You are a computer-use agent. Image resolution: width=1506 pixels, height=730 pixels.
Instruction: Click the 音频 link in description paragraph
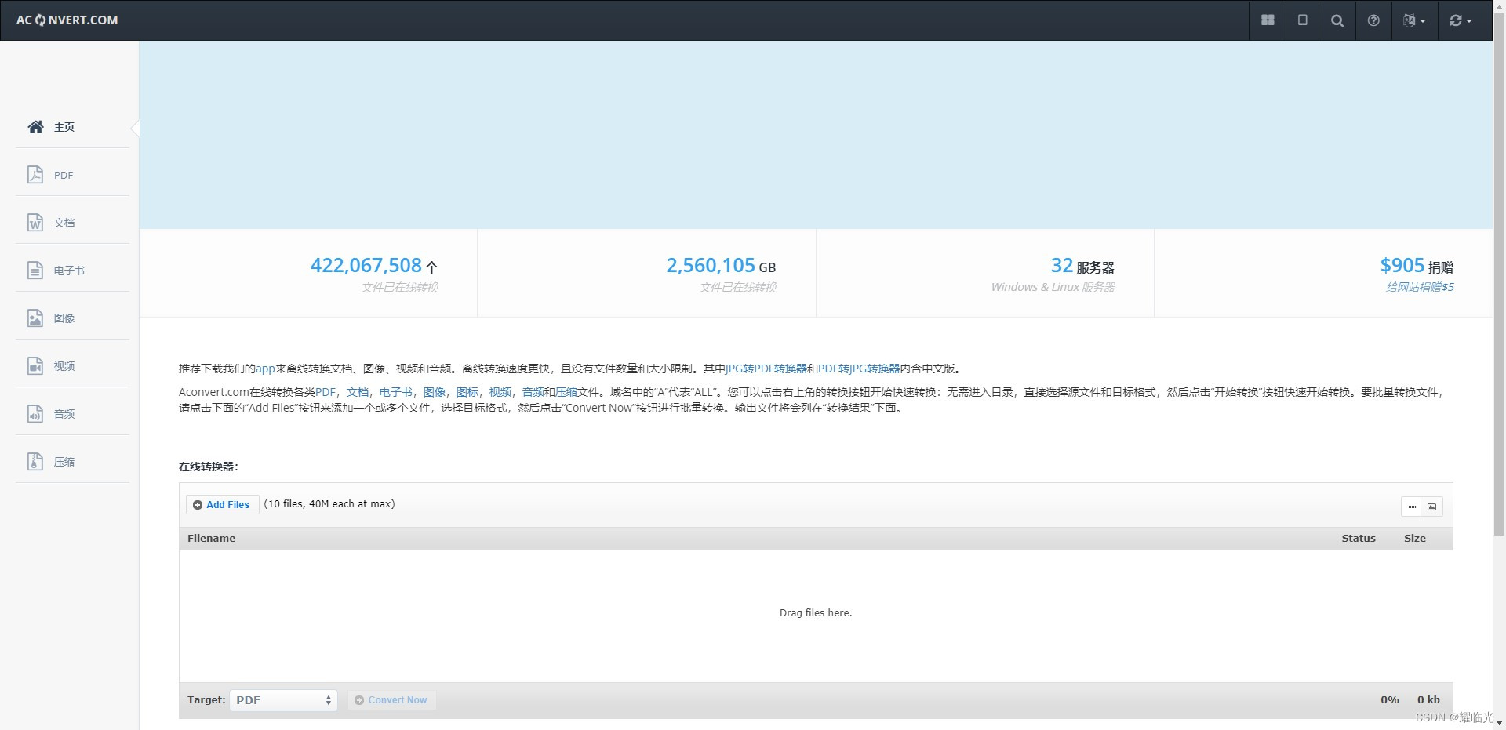(533, 392)
